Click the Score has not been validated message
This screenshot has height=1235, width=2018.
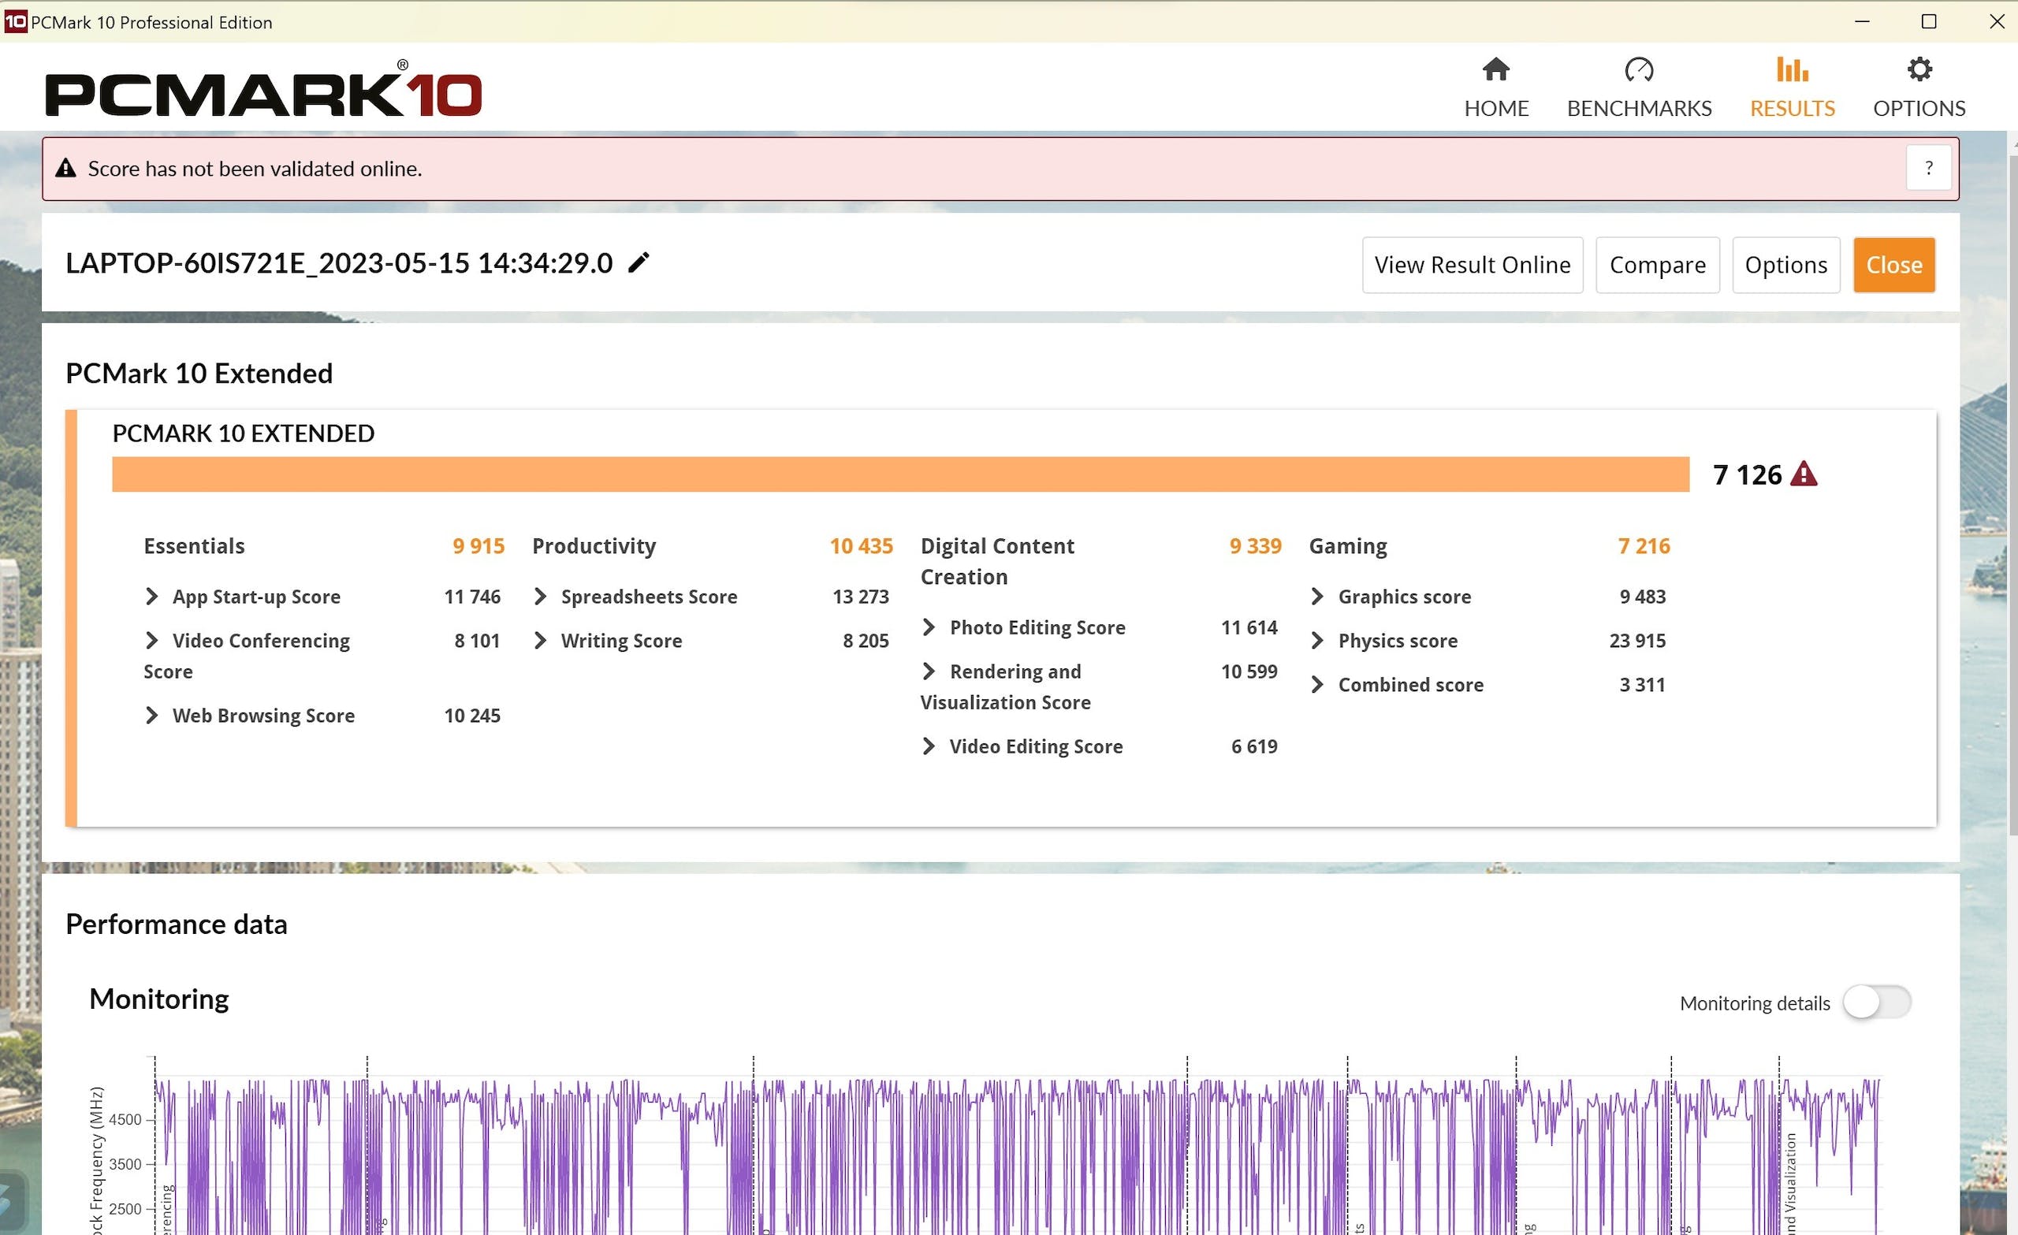(255, 168)
